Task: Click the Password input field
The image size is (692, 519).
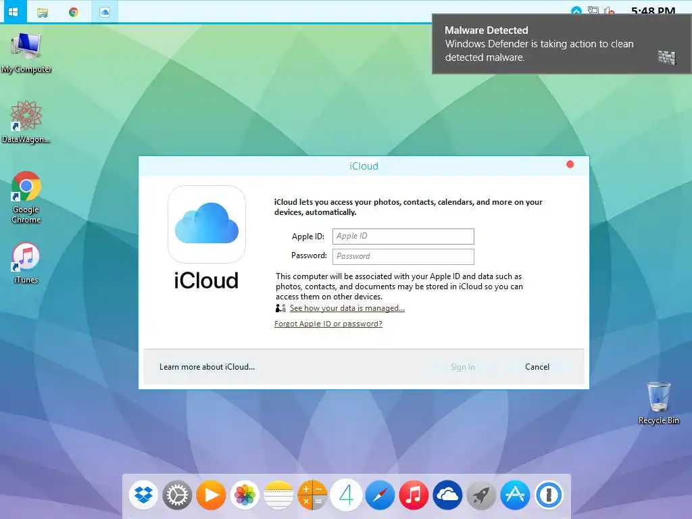Action: coord(403,256)
